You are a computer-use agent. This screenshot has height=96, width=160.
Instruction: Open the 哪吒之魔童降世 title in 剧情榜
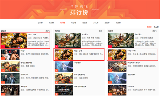(26, 62)
